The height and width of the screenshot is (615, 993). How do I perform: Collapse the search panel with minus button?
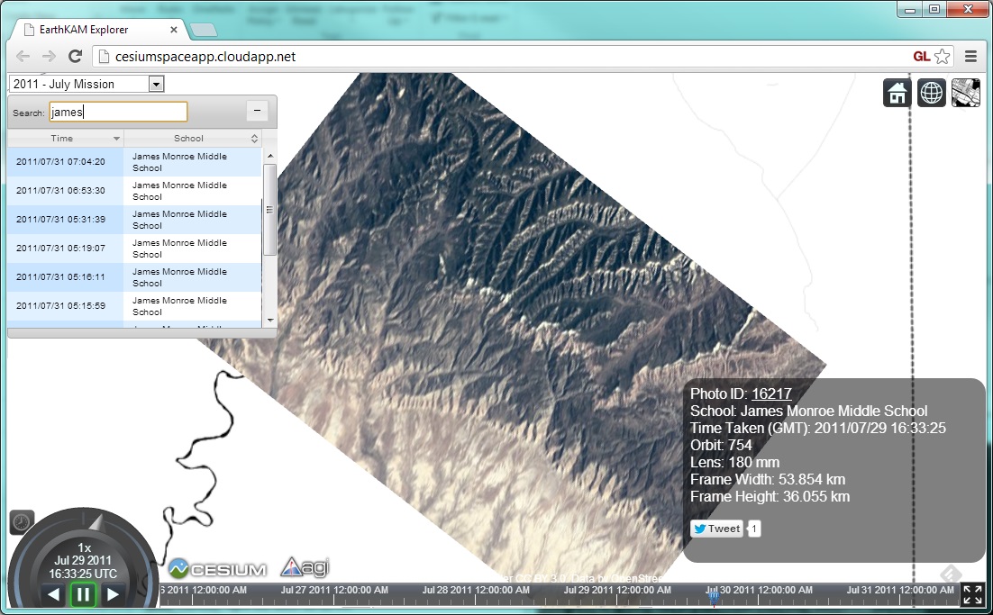coord(257,111)
